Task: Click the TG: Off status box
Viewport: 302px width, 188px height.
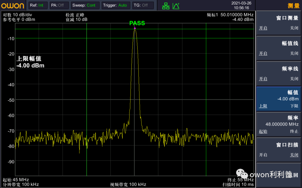Action: tap(143, 5)
